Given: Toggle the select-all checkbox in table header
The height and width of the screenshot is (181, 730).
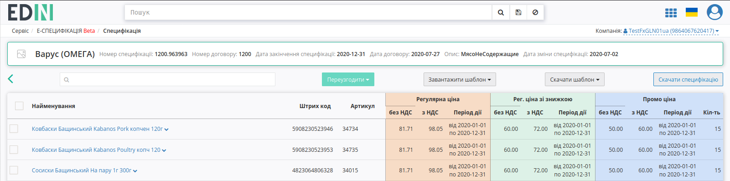Looking at the screenshot, I should pyautogui.click(x=19, y=106).
